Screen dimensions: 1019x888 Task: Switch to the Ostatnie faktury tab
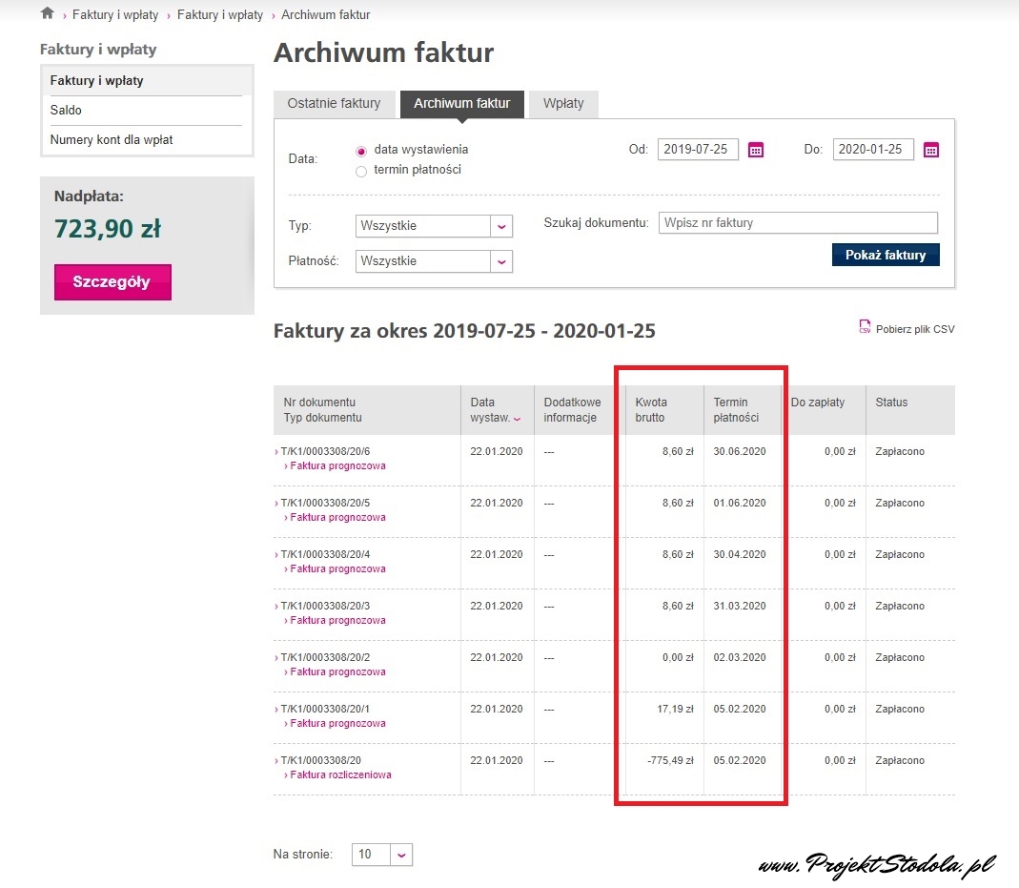[334, 104]
